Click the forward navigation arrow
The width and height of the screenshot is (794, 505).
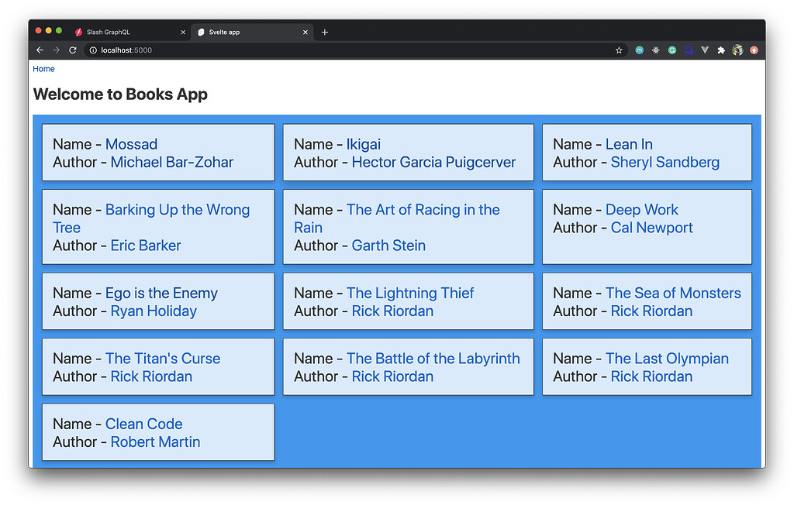click(56, 50)
